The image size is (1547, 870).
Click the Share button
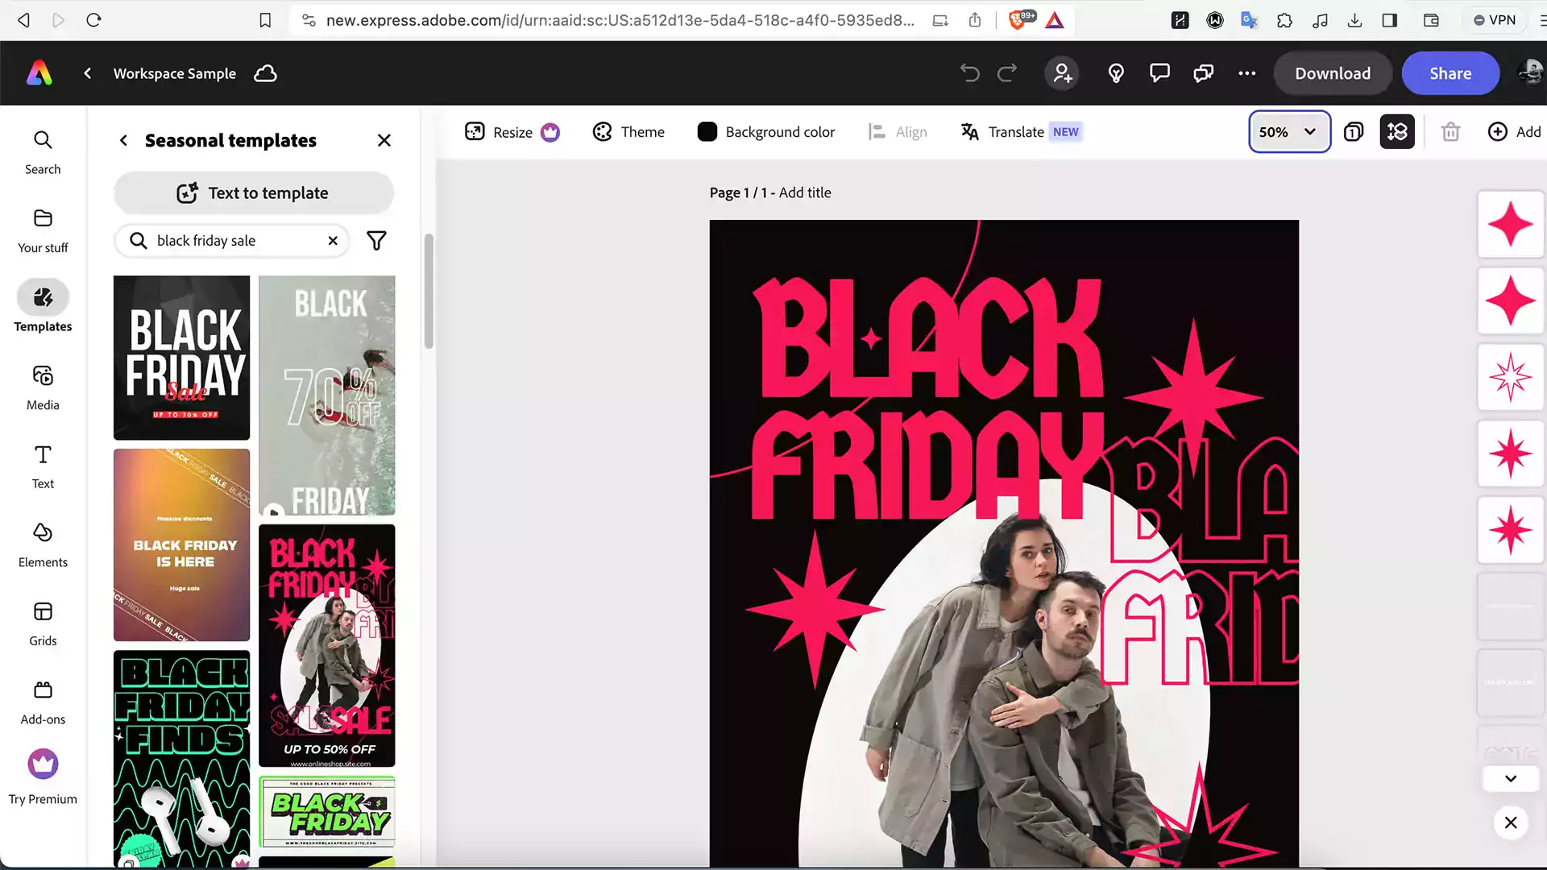pos(1450,73)
